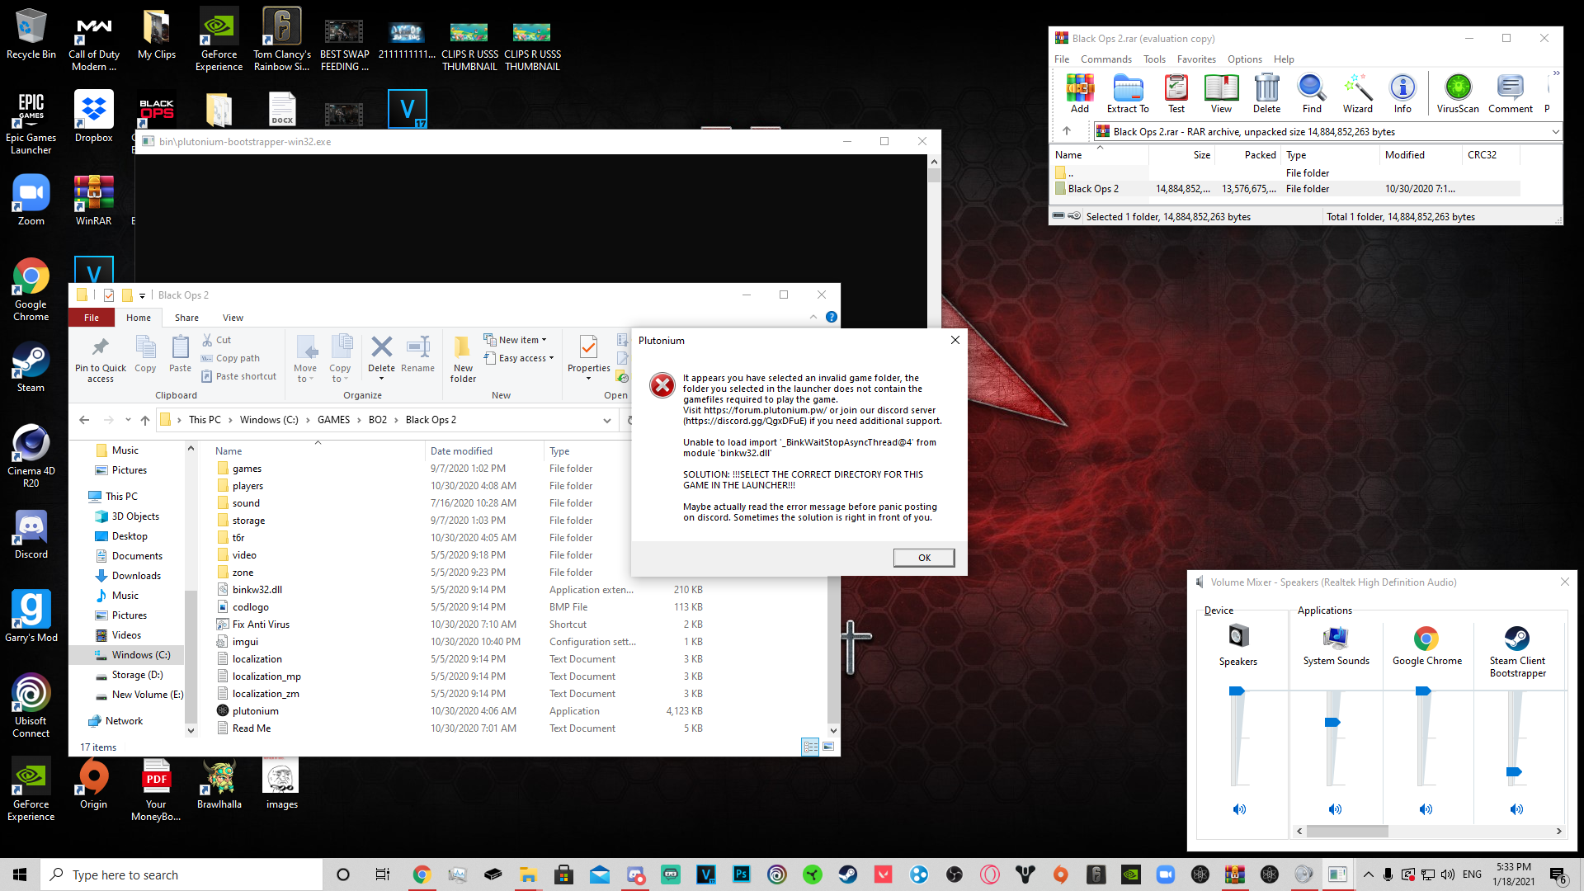Open recent locations dropdown in Explorer
This screenshot has width=1584, height=891.
[x=128, y=420]
